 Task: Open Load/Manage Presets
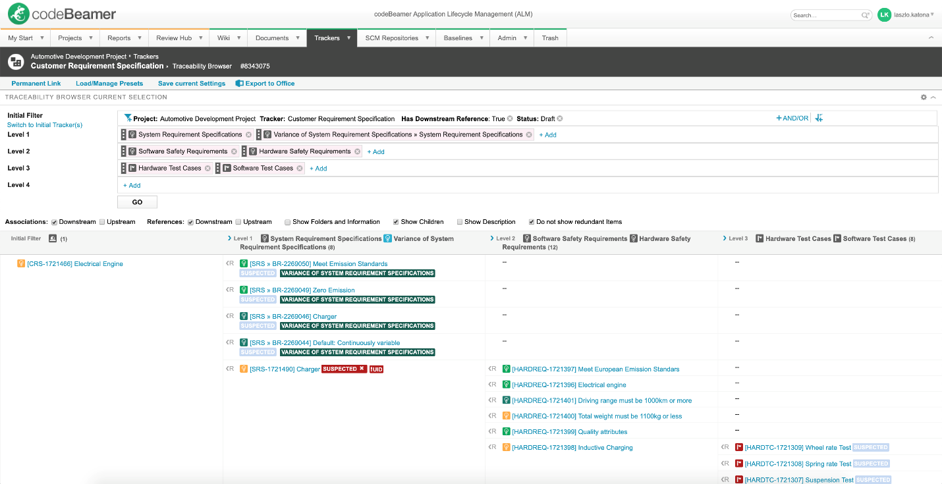(109, 84)
